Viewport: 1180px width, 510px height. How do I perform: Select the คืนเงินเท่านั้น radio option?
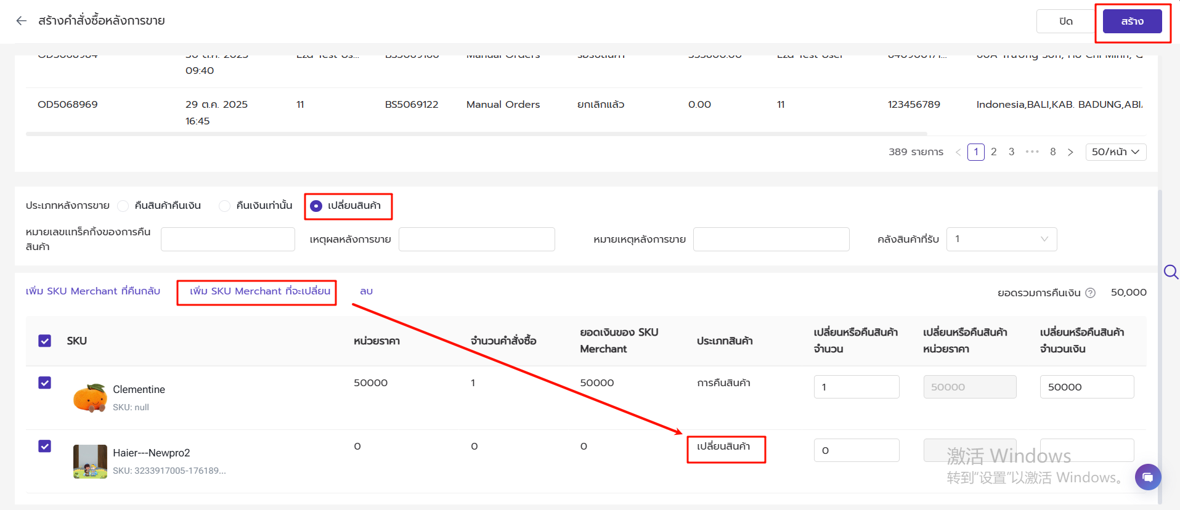point(225,206)
